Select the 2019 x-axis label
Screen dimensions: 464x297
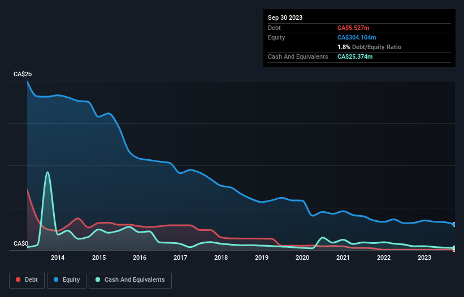(262, 257)
